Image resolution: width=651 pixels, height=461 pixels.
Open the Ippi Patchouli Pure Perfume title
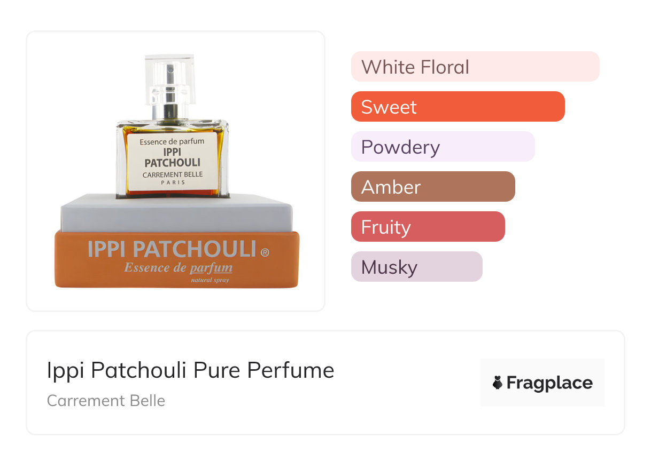191,370
